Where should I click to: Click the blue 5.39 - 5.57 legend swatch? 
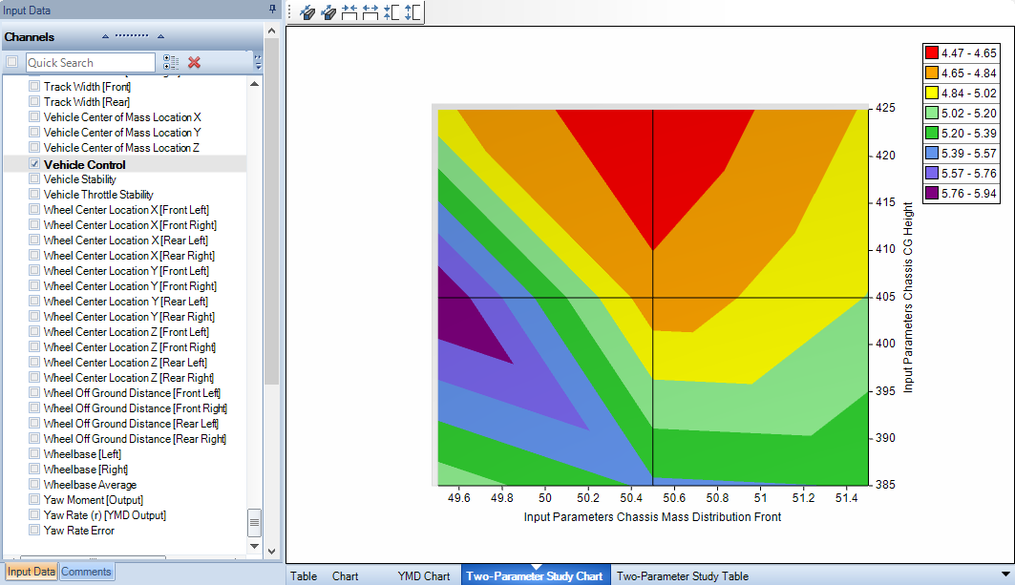(932, 154)
